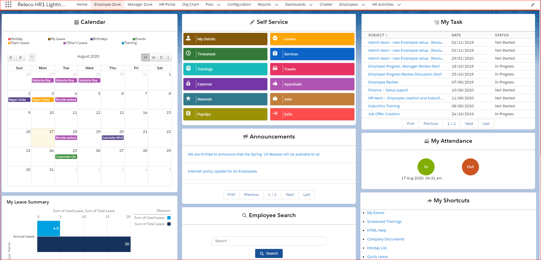
Task: Switch calendar to day view (D)
Action: [x=161, y=57]
